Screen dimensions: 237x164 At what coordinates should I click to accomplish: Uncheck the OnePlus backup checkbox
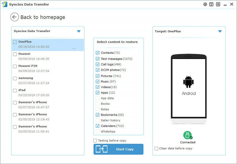[15, 42]
